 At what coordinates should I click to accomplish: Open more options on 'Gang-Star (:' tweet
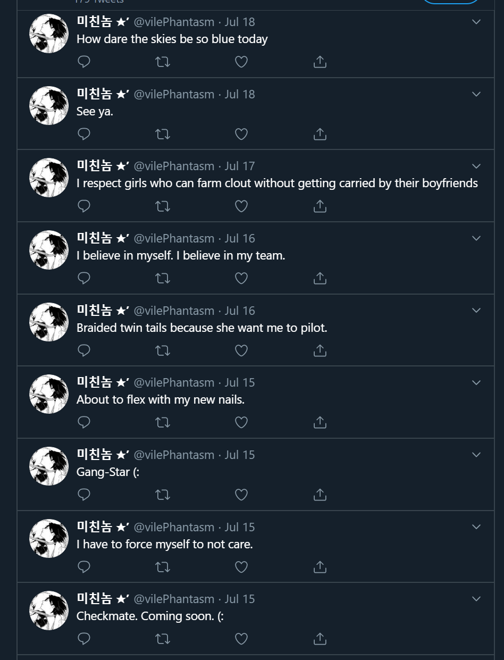[476, 455]
